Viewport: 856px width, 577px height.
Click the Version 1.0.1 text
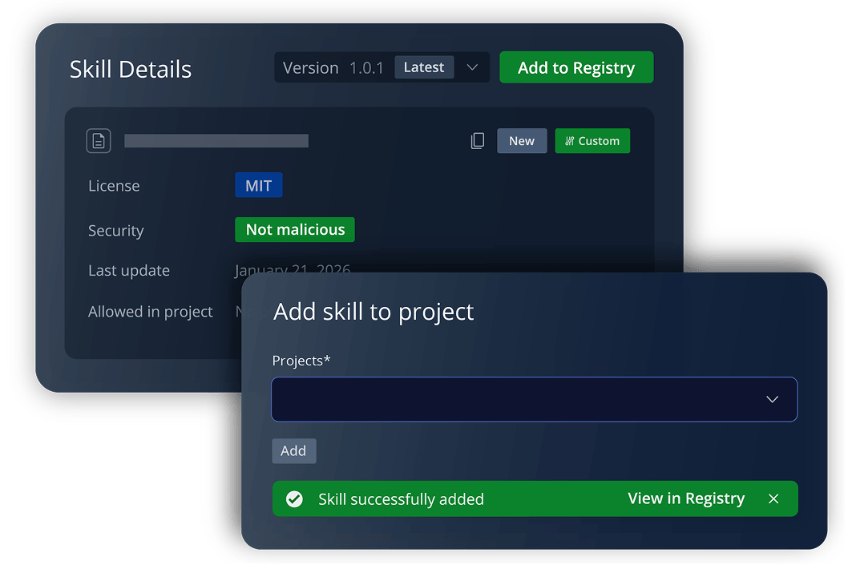click(333, 67)
